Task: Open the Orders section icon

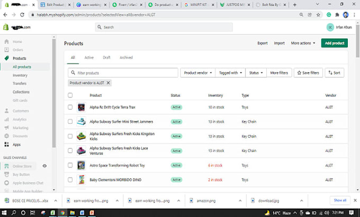Action: pos(7,50)
